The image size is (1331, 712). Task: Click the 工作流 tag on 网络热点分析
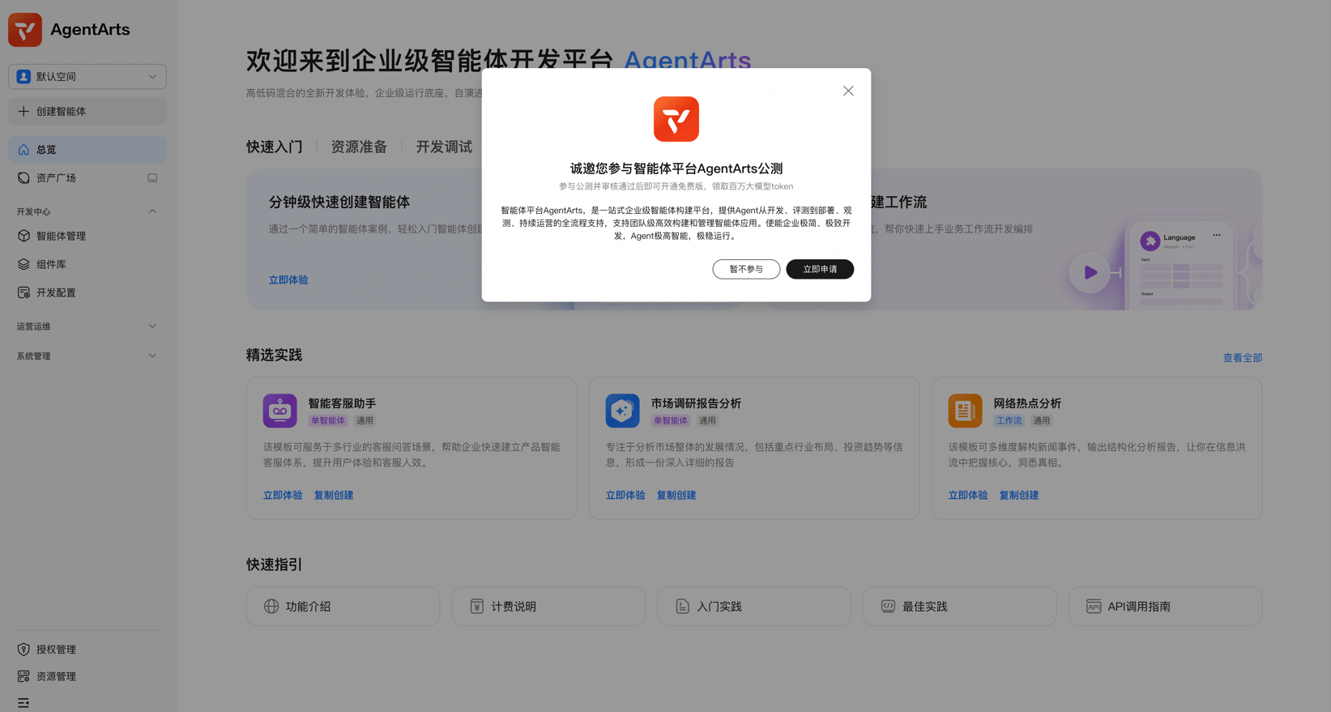click(x=1009, y=421)
